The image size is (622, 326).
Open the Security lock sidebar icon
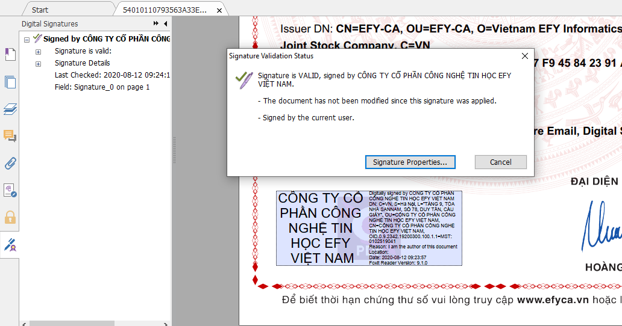pyautogui.click(x=10, y=217)
